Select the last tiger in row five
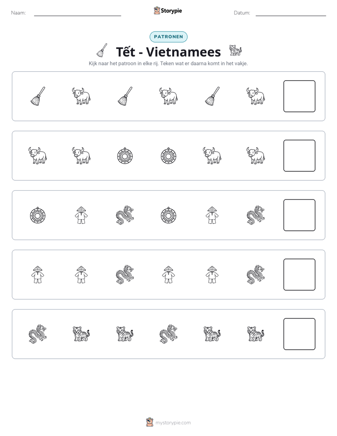The image size is (337, 436). [x=255, y=334]
